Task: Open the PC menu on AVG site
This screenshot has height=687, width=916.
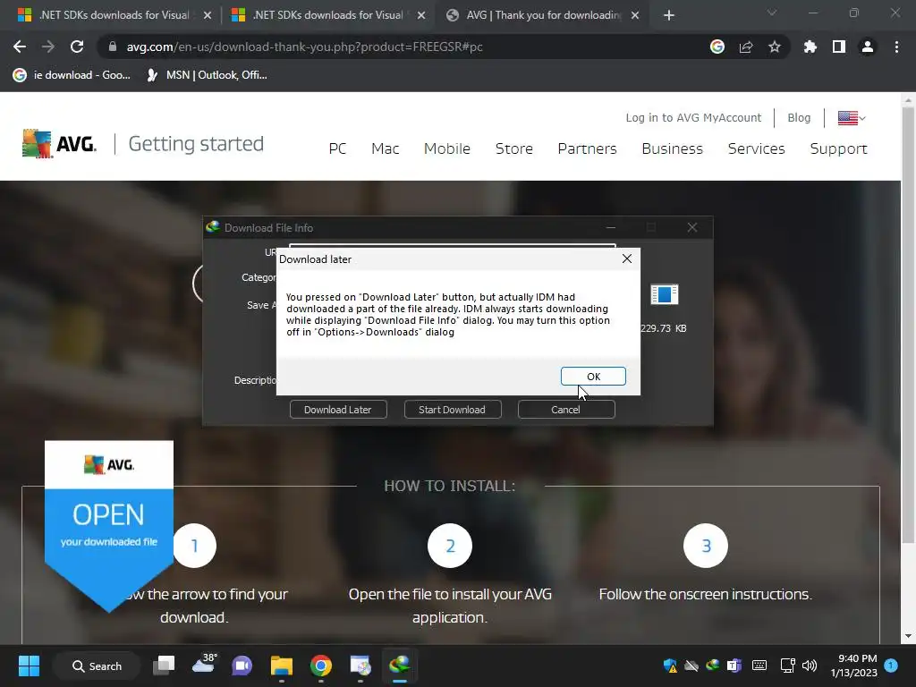Action: [x=337, y=149]
